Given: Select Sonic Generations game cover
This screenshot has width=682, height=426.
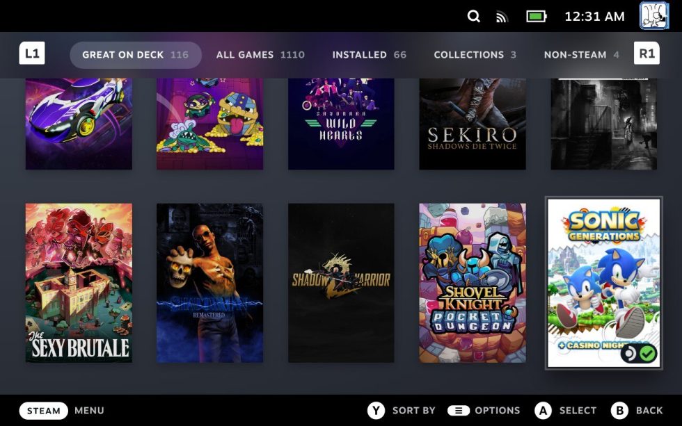Looking at the screenshot, I should click(x=604, y=283).
